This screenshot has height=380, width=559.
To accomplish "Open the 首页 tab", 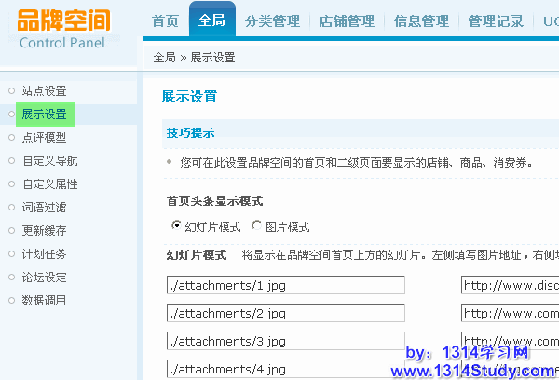I will 165,21.
